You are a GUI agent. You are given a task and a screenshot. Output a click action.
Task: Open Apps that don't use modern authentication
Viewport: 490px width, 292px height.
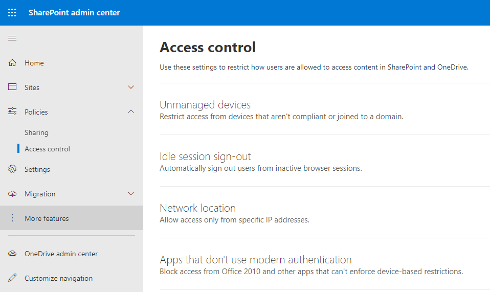(x=255, y=260)
